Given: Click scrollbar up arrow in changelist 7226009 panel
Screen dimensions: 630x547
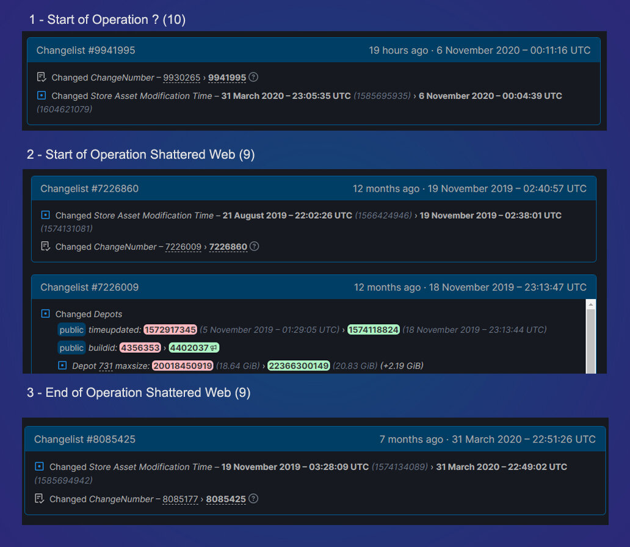Looking at the screenshot, I should (x=591, y=305).
